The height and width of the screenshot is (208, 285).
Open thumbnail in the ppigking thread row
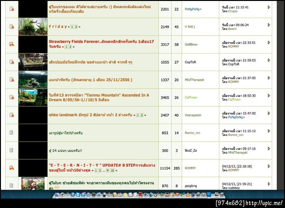point(33,183)
